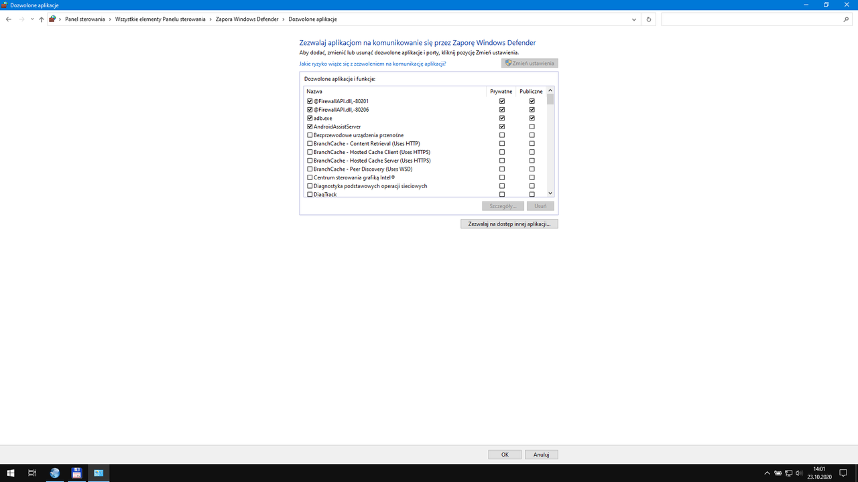Click the list scrollbar thumb
The width and height of the screenshot is (858, 482).
tap(550, 100)
